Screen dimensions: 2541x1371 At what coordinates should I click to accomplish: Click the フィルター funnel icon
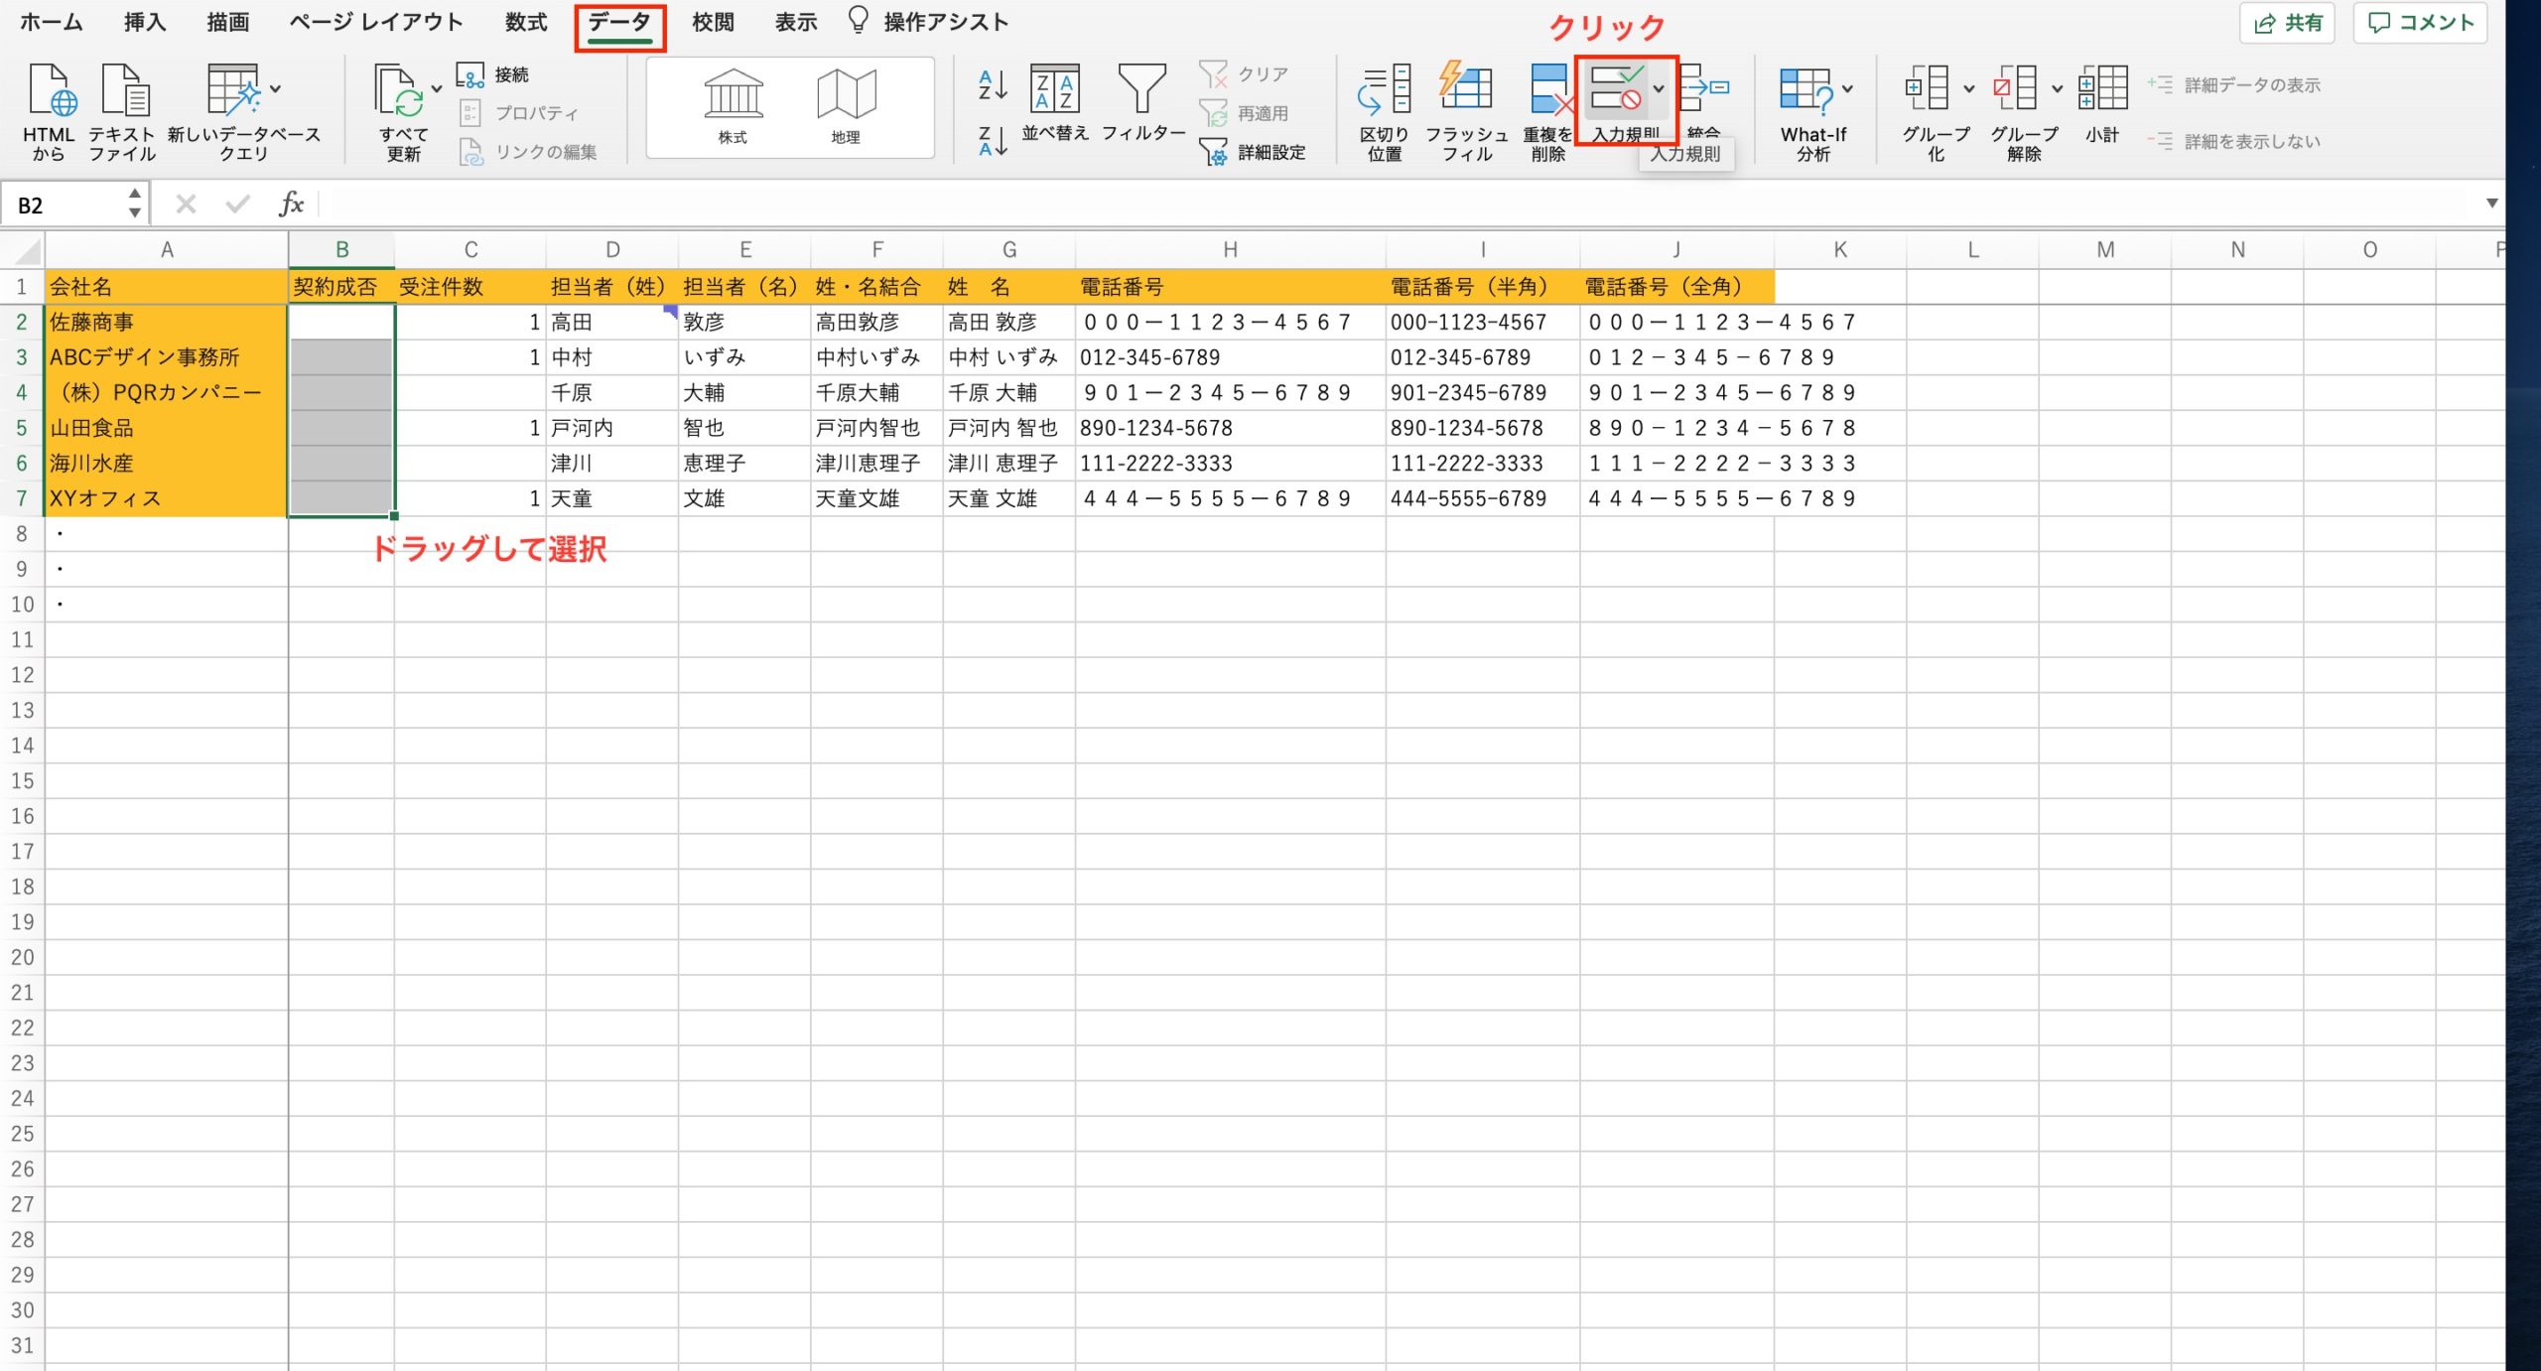(x=1141, y=89)
